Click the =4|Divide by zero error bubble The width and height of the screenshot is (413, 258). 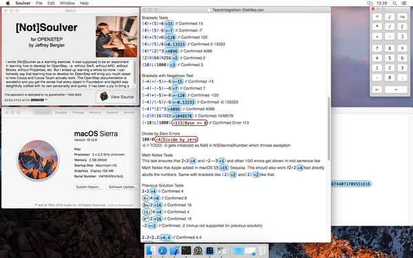(x=176, y=139)
